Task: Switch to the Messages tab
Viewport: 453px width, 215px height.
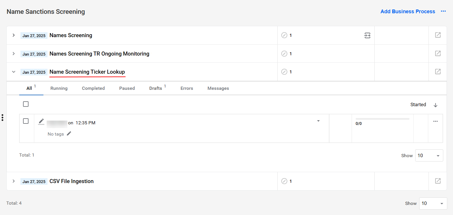Action: 218,88
